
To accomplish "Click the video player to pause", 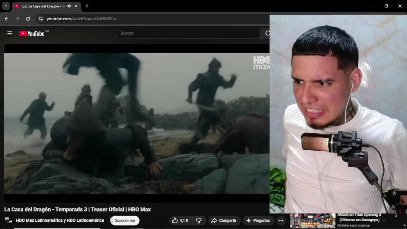I will [137, 123].
